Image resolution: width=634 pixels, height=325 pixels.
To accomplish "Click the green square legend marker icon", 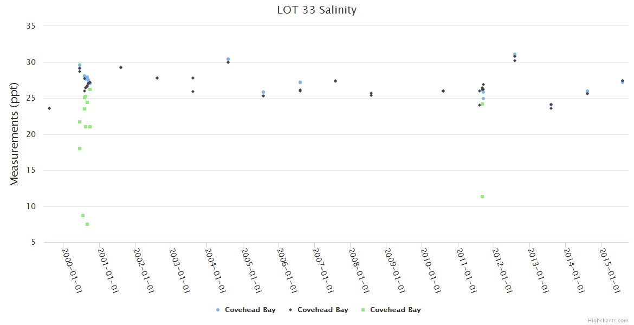I will pyautogui.click(x=364, y=310).
